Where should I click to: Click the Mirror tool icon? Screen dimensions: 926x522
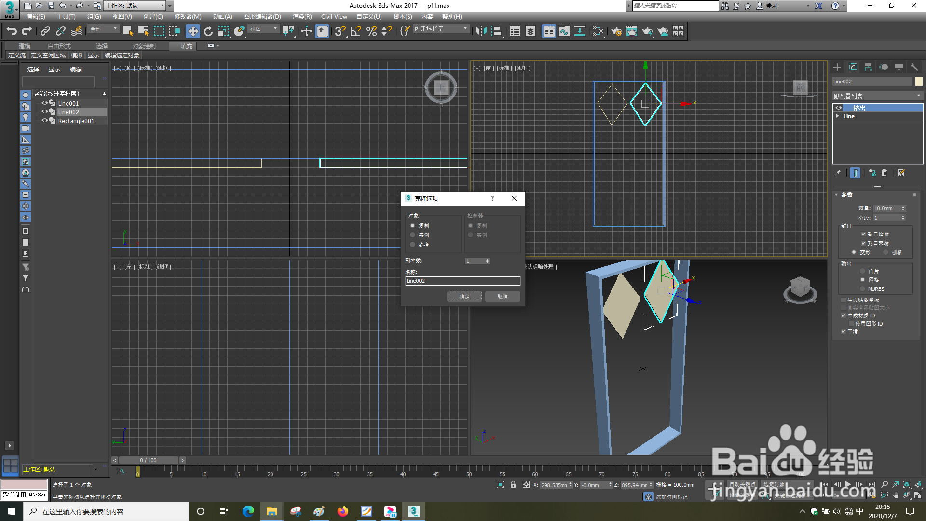pos(481,31)
